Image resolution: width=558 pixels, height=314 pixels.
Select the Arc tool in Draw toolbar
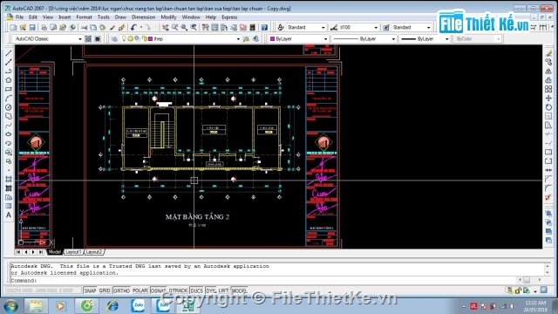(x=9, y=99)
